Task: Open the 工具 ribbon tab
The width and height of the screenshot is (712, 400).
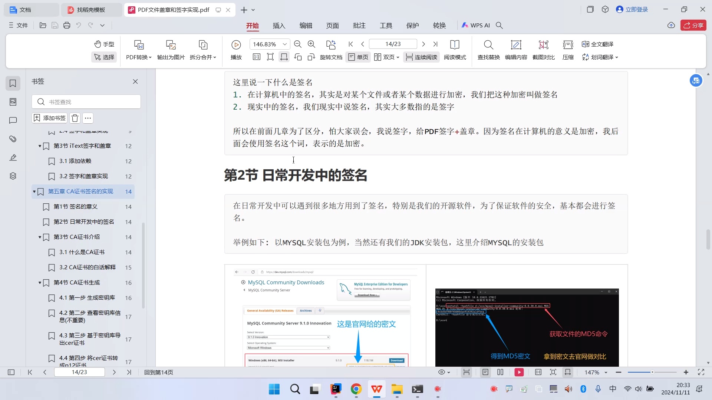Action: [x=386, y=25]
